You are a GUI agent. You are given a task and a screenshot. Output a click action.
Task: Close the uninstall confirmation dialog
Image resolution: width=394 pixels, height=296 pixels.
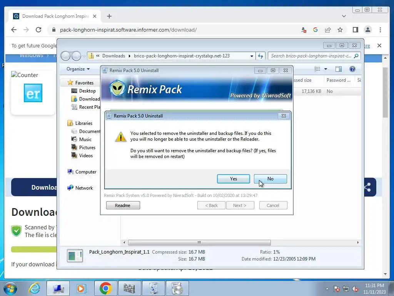coord(284,116)
